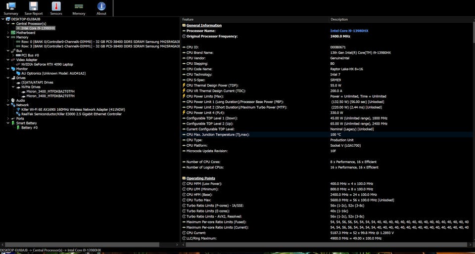Expand the Audio branch
Viewport: 475px width, 254px height.
tap(8, 100)
